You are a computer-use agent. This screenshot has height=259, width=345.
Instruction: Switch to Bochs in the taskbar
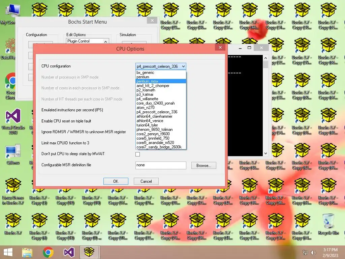pyautogui.click(x=89, y=252)
